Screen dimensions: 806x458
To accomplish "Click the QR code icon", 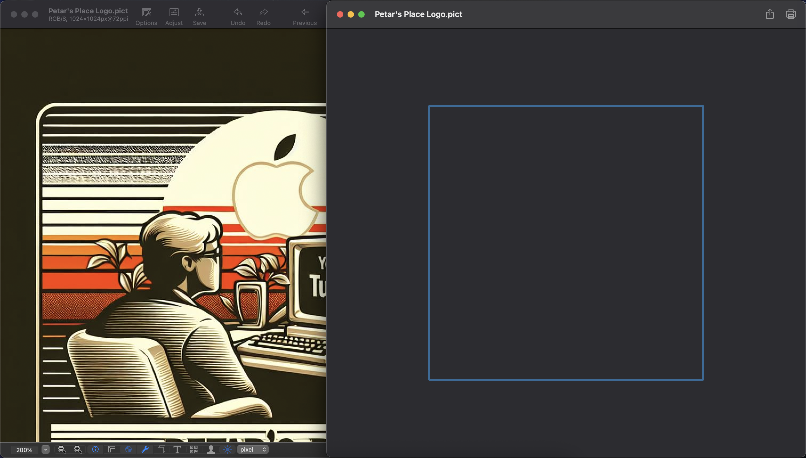I will pyautogui.click(x=194, y=449).
